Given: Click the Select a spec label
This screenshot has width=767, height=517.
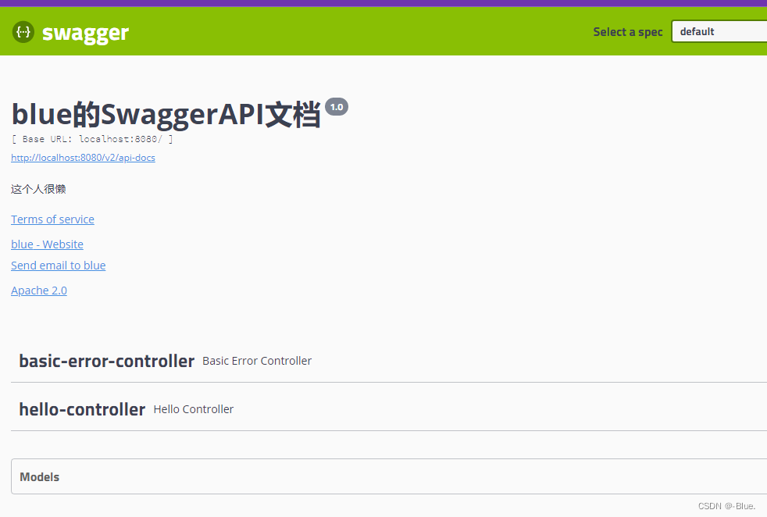Looking at the screenshot, I should click(628, 32).
